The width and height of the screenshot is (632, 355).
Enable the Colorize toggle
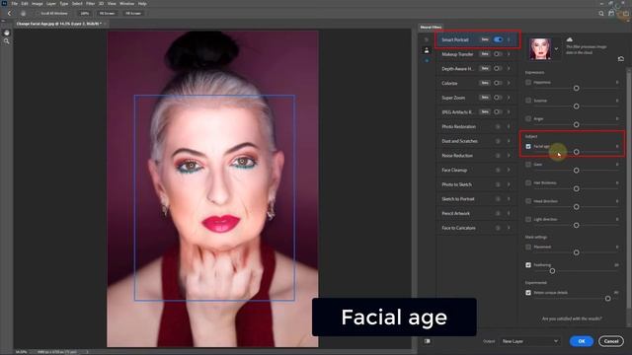point(498,83)
